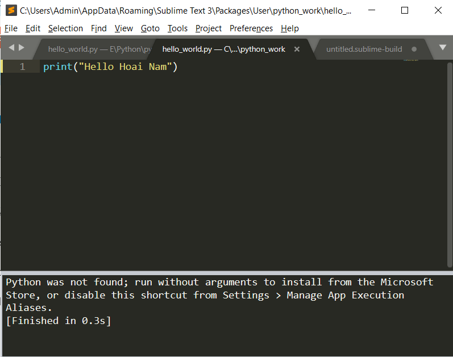Image resolution: width=453 pixels, height=357 pixels.
Task: Open the Tools menu
Action: [177, 28]
